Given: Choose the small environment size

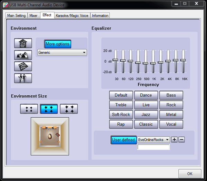Looking at the screenshot, I should [29, 109].
